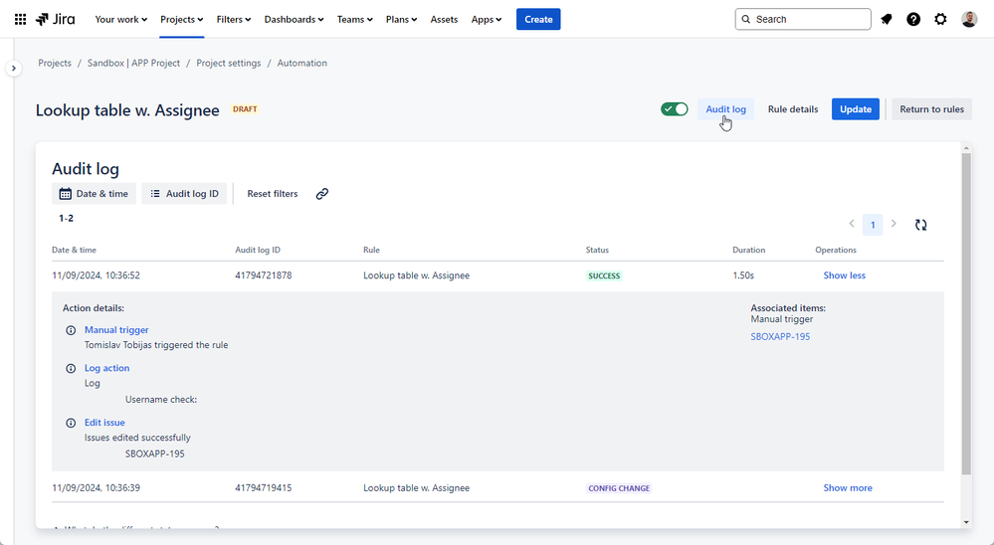The height and width of the screenshot is (545, 994).
Task: Click the Jira logo
Action: click(x=55, y=20)
